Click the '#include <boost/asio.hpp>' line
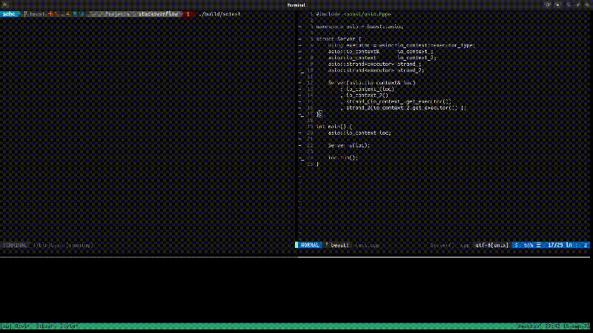Screen dimensions: 593x333 point(354,14)
